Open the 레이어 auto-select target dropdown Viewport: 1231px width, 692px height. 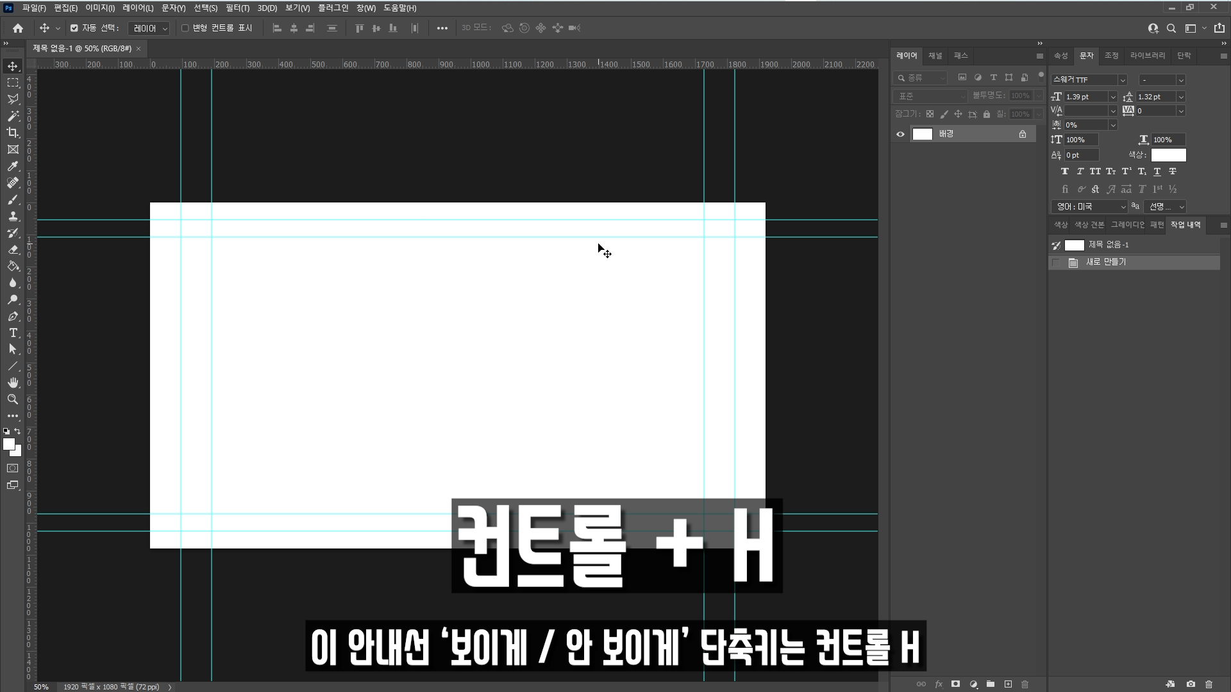[x=149, y=28]
